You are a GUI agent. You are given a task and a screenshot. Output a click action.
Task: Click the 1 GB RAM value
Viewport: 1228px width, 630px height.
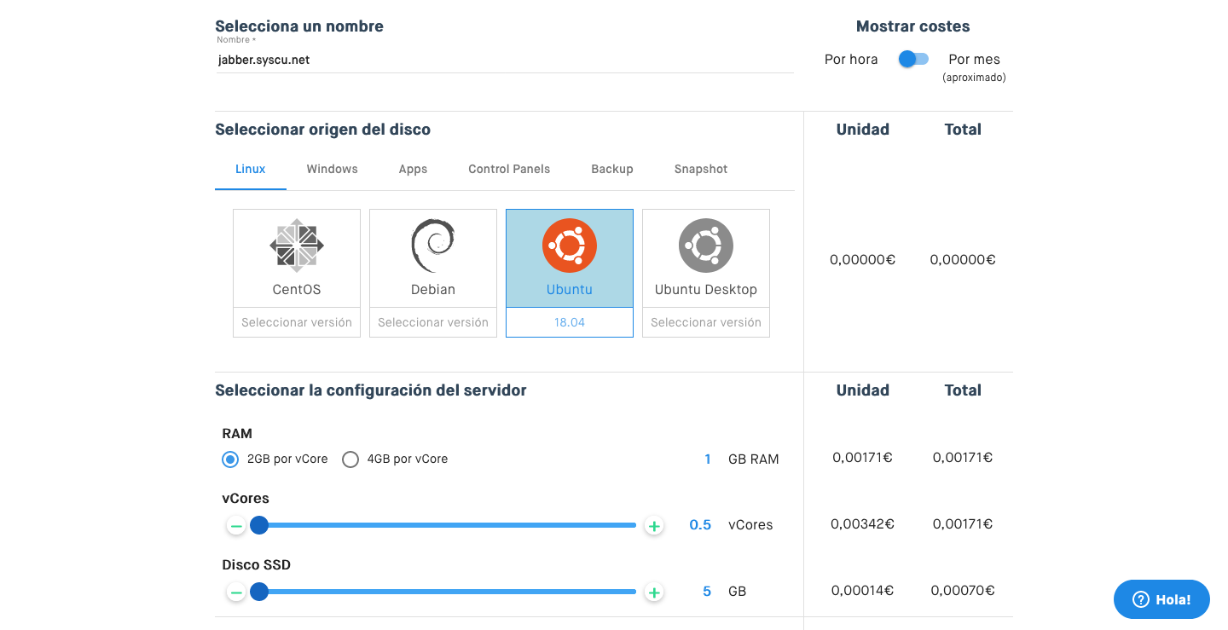pyautogui.click(x=708, y=459)
